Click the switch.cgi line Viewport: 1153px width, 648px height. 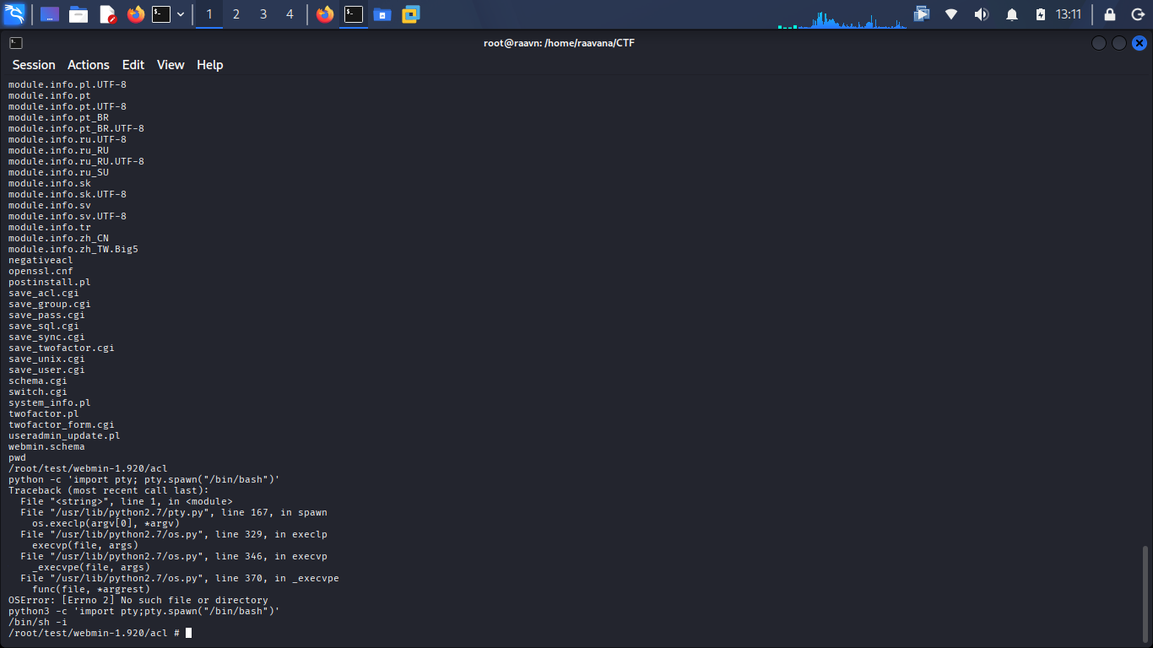[38, 391]
